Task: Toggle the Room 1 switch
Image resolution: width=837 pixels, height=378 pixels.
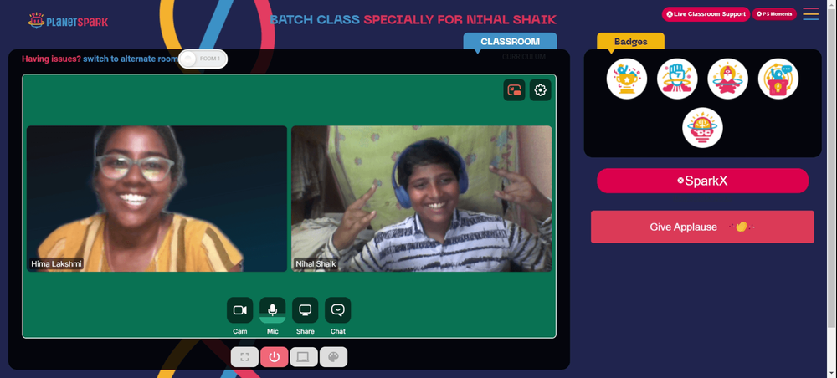Action: pyautogui.click(x=203, y=59)
